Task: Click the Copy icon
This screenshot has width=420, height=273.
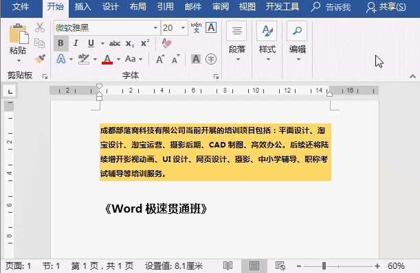Action: pyautogui.click(x=40, y=43)
